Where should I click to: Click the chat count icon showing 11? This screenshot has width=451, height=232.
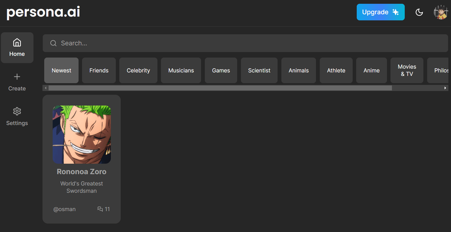pos(100,209)
